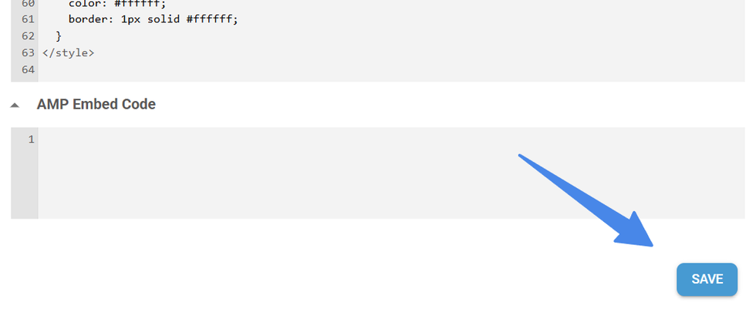Click the AMP editor gutter below line 1
The image size is (756, 312).
(24, 185)
